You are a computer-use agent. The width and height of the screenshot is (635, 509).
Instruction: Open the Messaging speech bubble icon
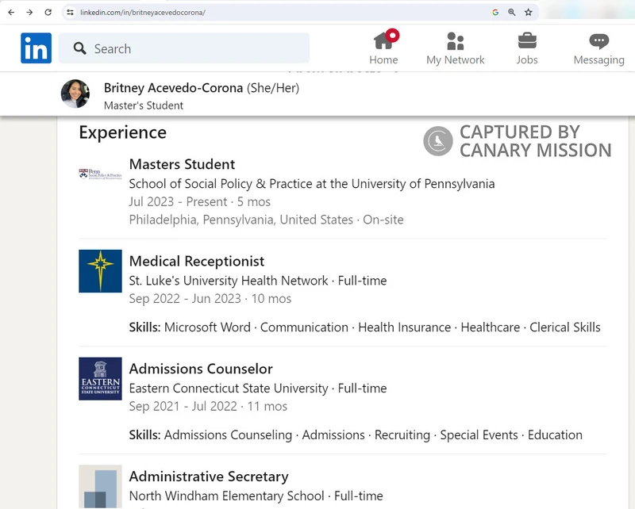coord(599,41)
